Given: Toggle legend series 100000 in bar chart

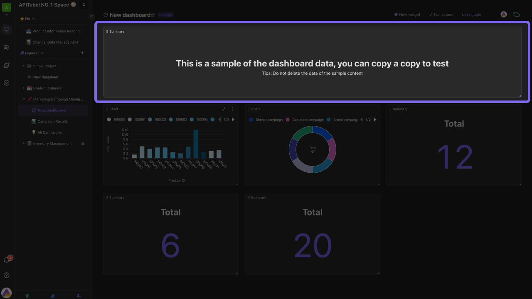Looking at the screenshot, I should tap(116, 120).
